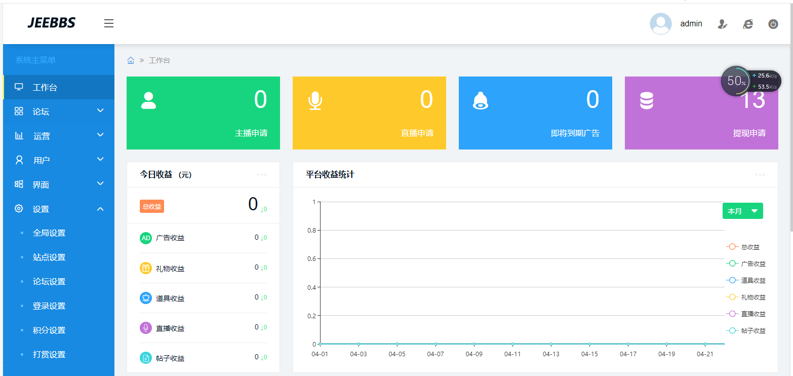The width and height of the screenshot is (793, 376).
Task: Click the bell icon on expiring ads card
Action: [x=480, y=101]
